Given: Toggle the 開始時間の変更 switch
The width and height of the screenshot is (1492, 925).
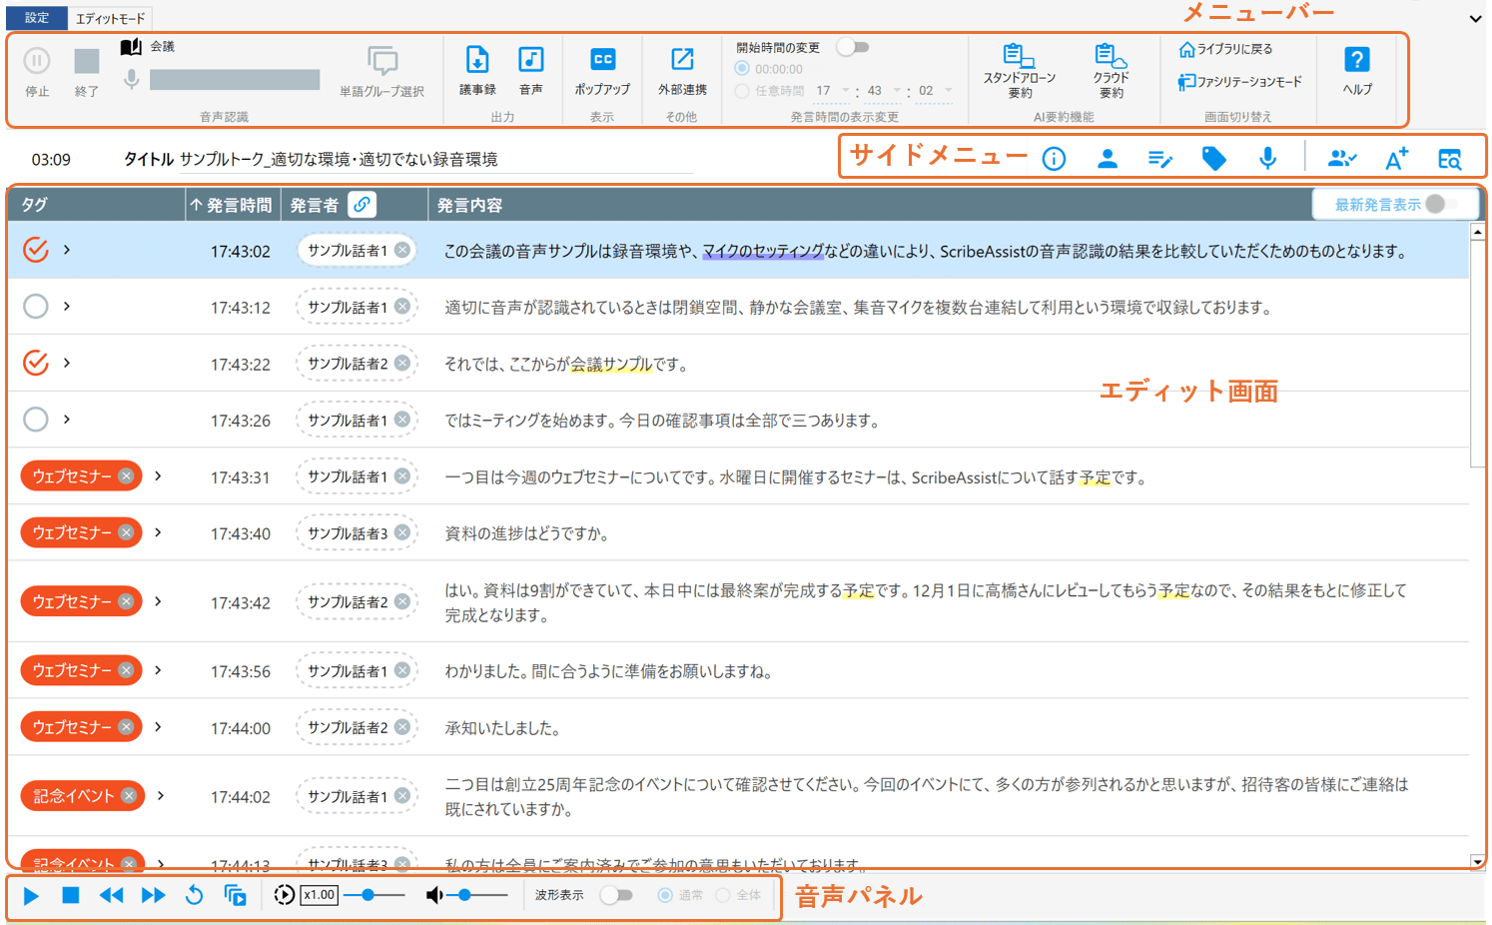Looking at the screenshot, I should pos(853,47).
